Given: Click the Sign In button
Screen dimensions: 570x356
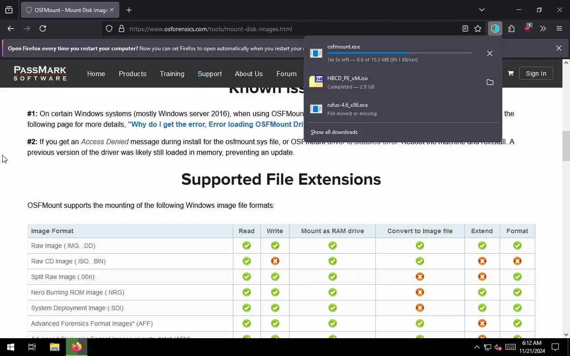Looking at the screenshot, I should coord(536,73).
